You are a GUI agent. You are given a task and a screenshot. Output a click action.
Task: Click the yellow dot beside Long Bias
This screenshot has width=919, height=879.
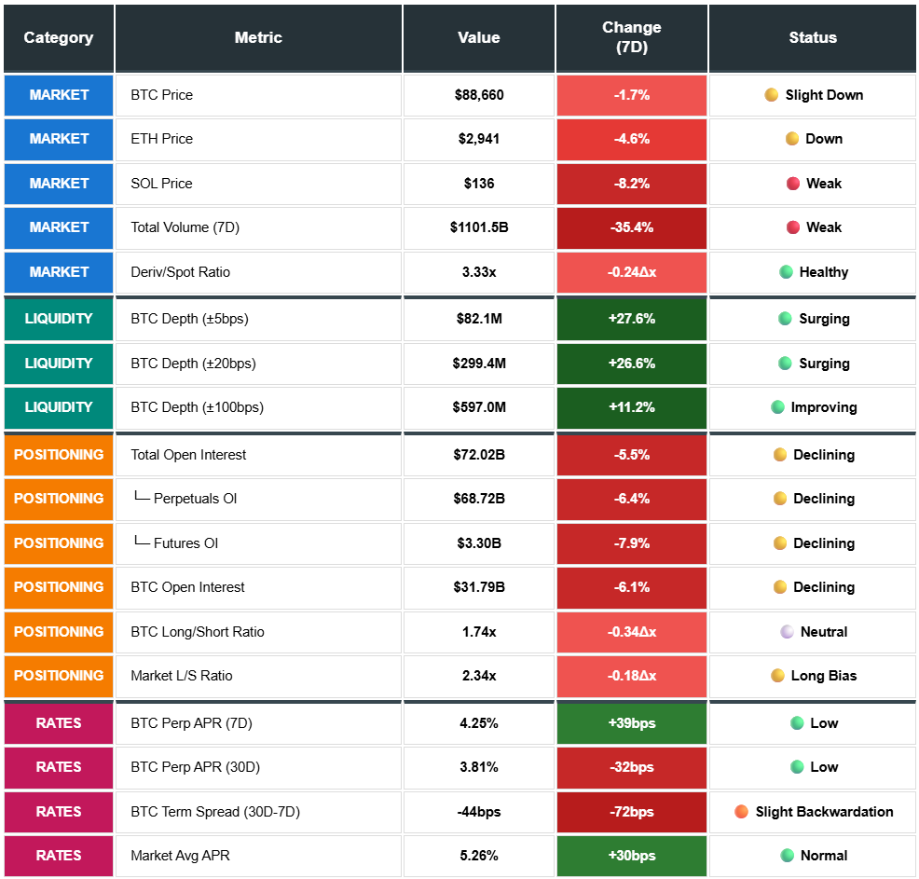pyautogui.click(x=777, y=676)
